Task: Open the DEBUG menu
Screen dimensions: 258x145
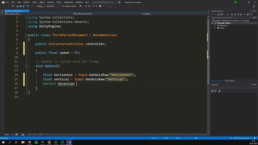Action: [x=42, y=2]
